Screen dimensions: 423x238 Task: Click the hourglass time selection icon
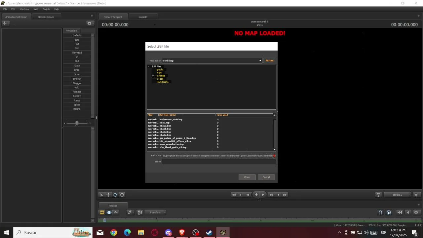tap(140, 213)
